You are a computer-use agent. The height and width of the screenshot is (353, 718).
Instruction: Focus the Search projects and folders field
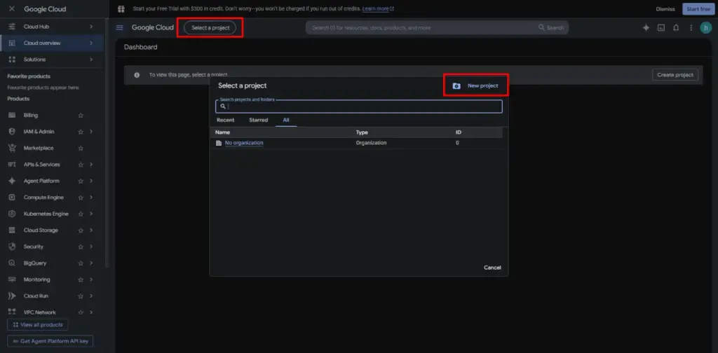[x=359, y=106]
